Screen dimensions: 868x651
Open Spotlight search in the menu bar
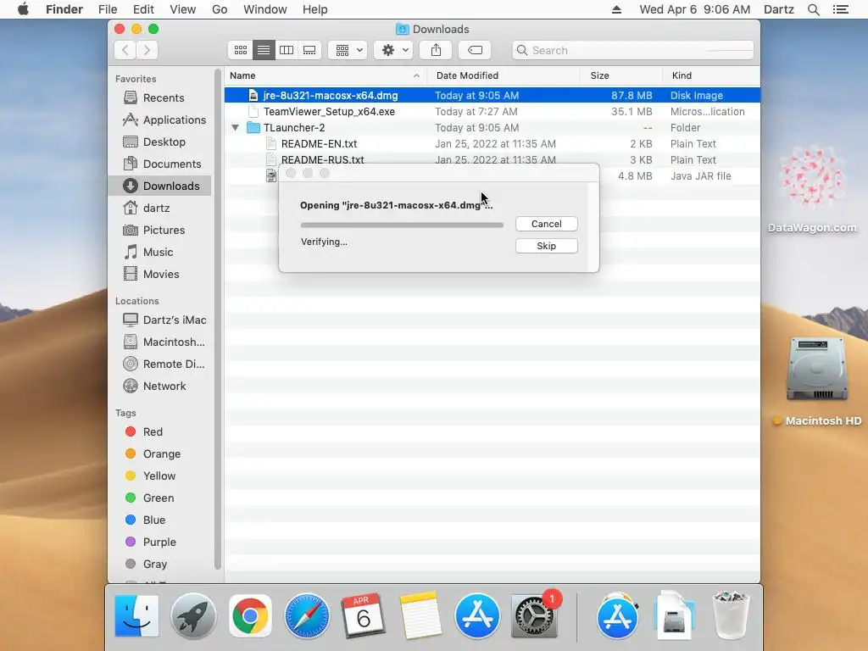(813, 9)
